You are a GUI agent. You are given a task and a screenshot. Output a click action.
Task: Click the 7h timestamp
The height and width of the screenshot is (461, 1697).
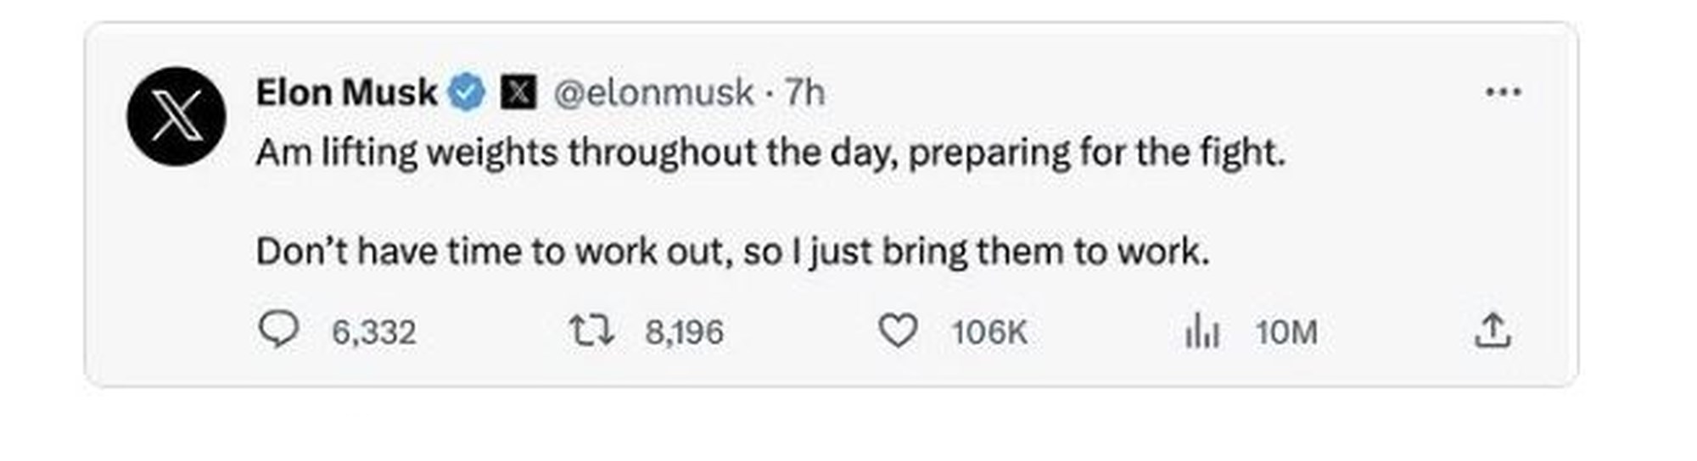pyautogui.click(x=804, y=92)
